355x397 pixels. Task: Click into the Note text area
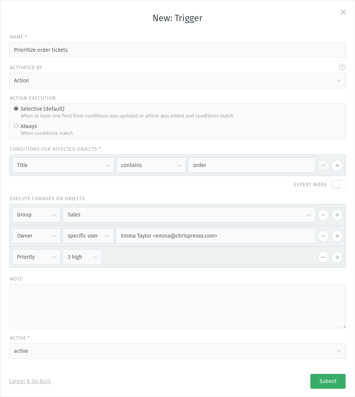point(177,306)
